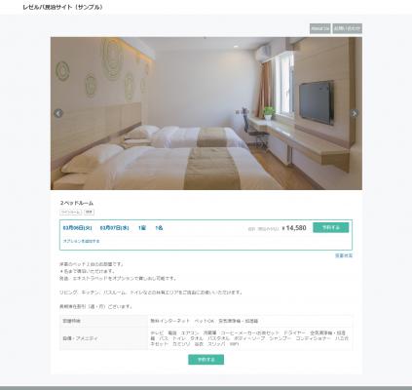Open the link below the booking box's right edge
Image resolution: width=412 pixels, height=390 pixels.
[344, 255]
